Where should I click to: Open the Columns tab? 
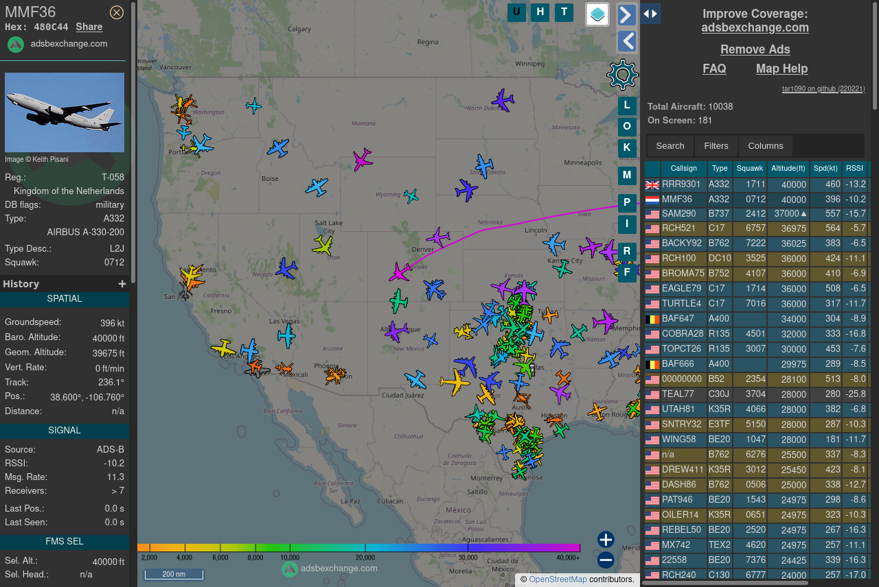(x=766, y=145)
